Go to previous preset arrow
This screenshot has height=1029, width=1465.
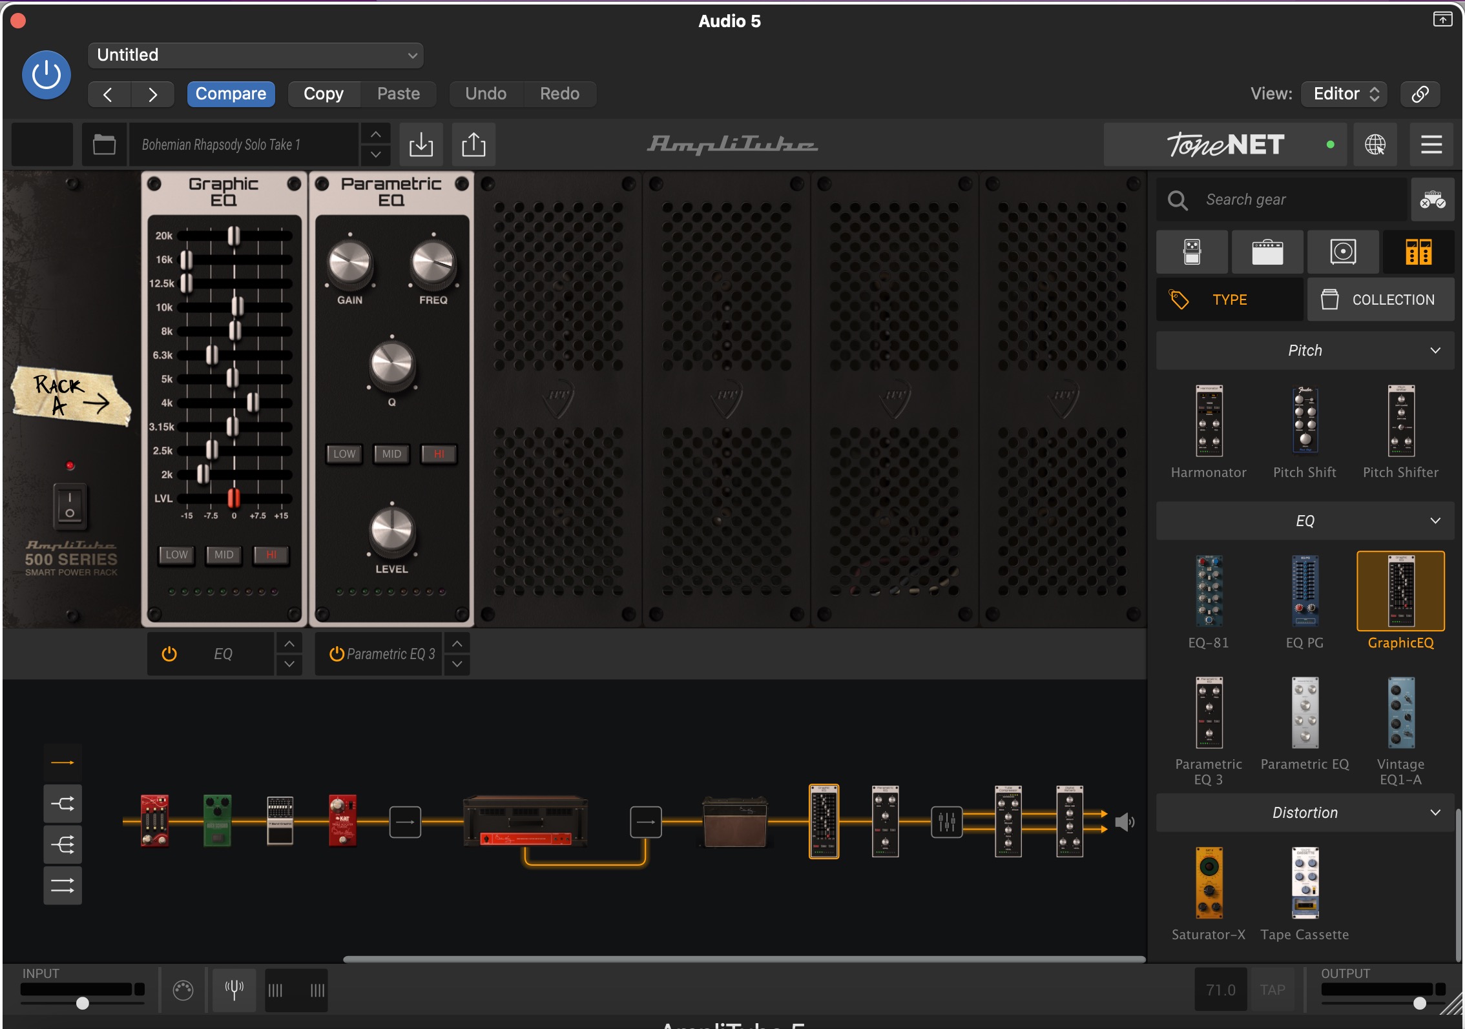tap(109, 94)
